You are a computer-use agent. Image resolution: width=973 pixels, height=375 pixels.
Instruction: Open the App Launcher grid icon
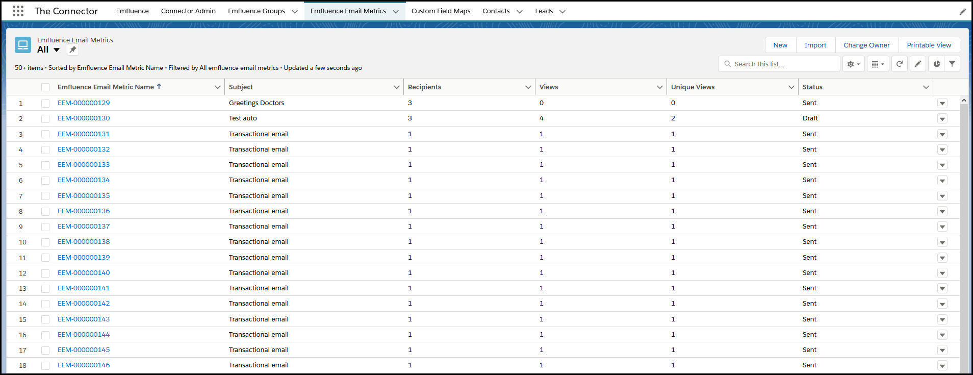(x=18, y=11)
